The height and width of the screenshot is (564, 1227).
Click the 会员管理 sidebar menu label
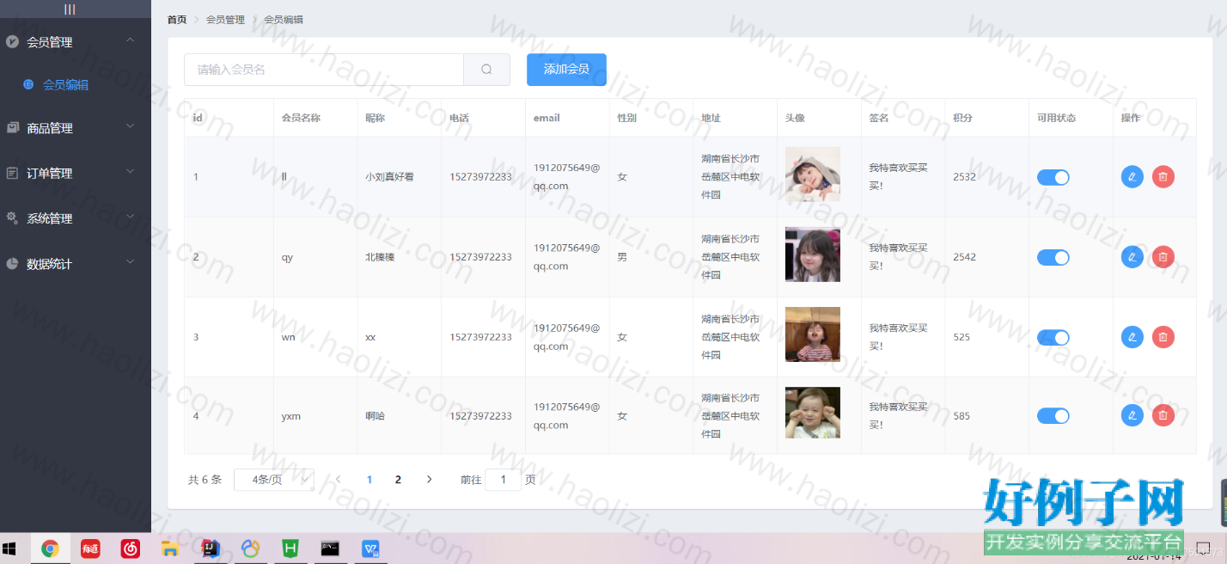click(x=49, y=42)
